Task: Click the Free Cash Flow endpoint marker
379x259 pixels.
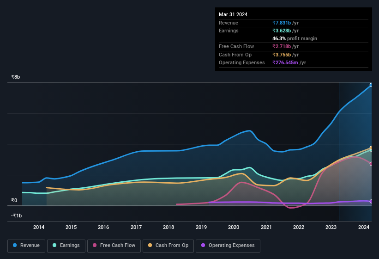Action: point(371,164)
